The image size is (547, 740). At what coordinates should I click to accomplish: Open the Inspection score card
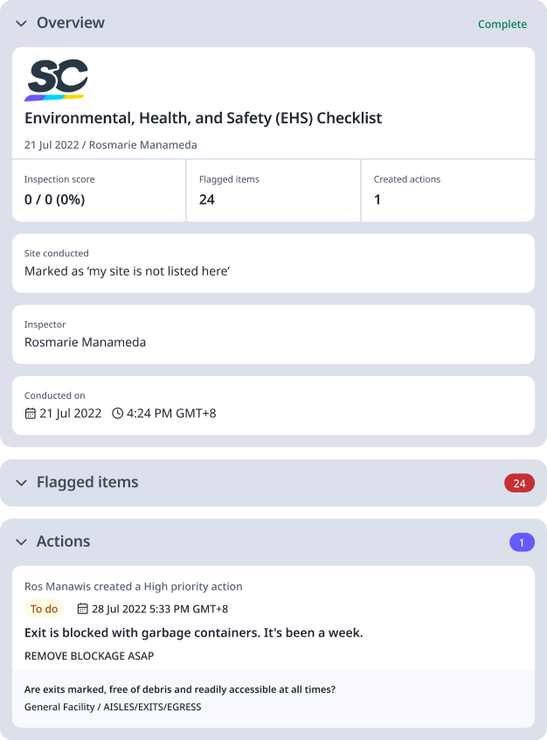pyautogui.click(x=99, y=191)
